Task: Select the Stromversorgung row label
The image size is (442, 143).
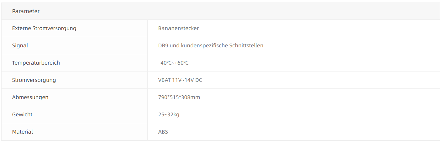Action: point(34,80)
